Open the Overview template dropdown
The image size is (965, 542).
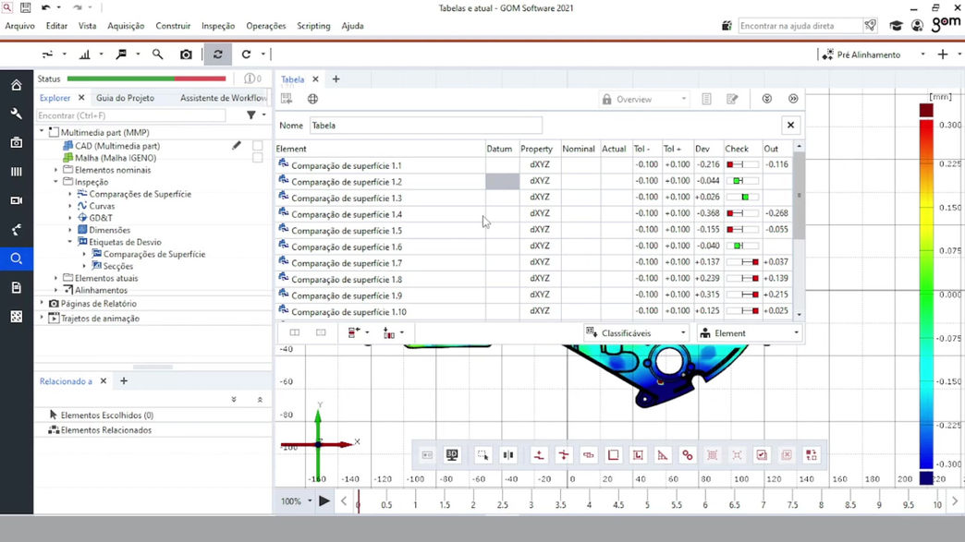pyautogui.click(x=643, y=99)
